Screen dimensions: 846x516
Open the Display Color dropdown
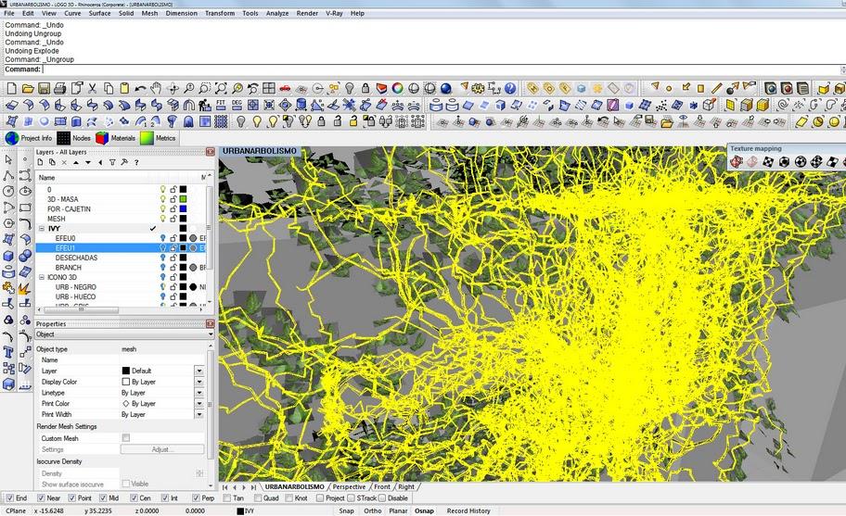(x=199, y=382)
